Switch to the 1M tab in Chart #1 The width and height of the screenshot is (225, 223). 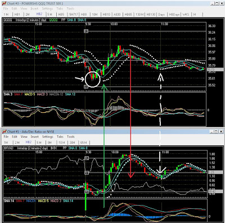pyautogui.click(x=6, y=143)
